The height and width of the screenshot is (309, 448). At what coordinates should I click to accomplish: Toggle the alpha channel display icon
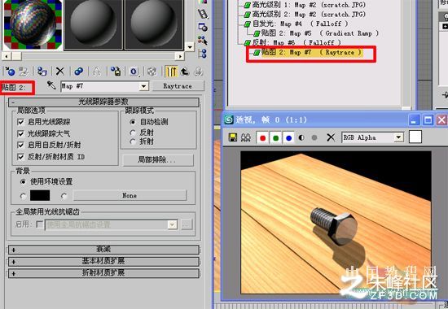301,137
